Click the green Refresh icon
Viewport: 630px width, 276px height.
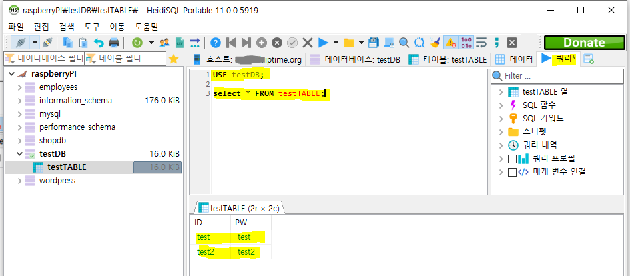(137, 42)
